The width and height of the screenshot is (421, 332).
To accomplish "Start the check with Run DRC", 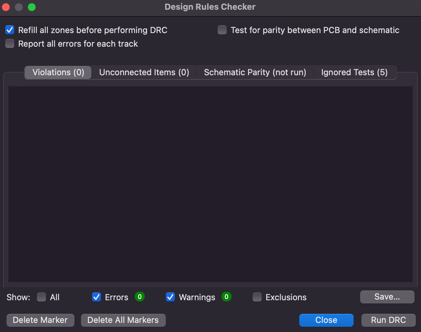I will point(388,320).
